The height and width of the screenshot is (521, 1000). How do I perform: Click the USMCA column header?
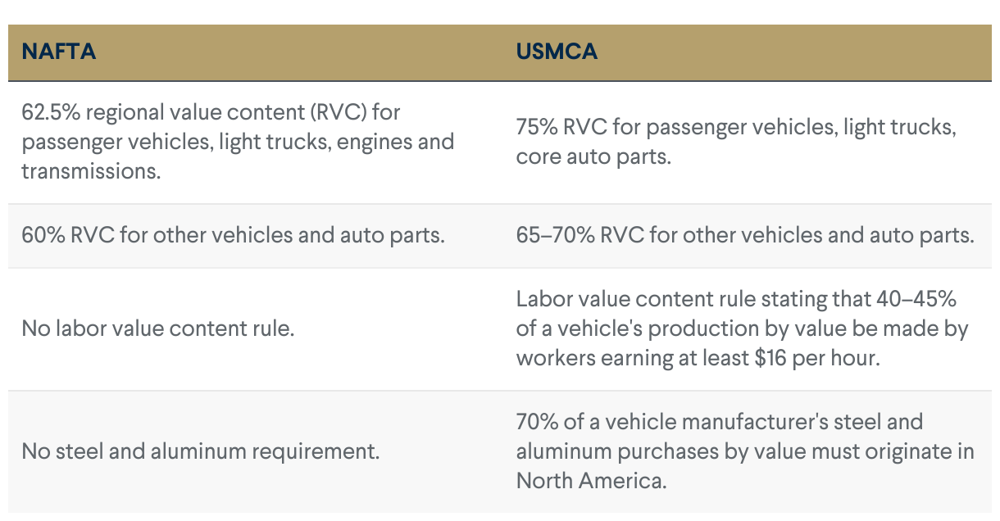[557, 52]
